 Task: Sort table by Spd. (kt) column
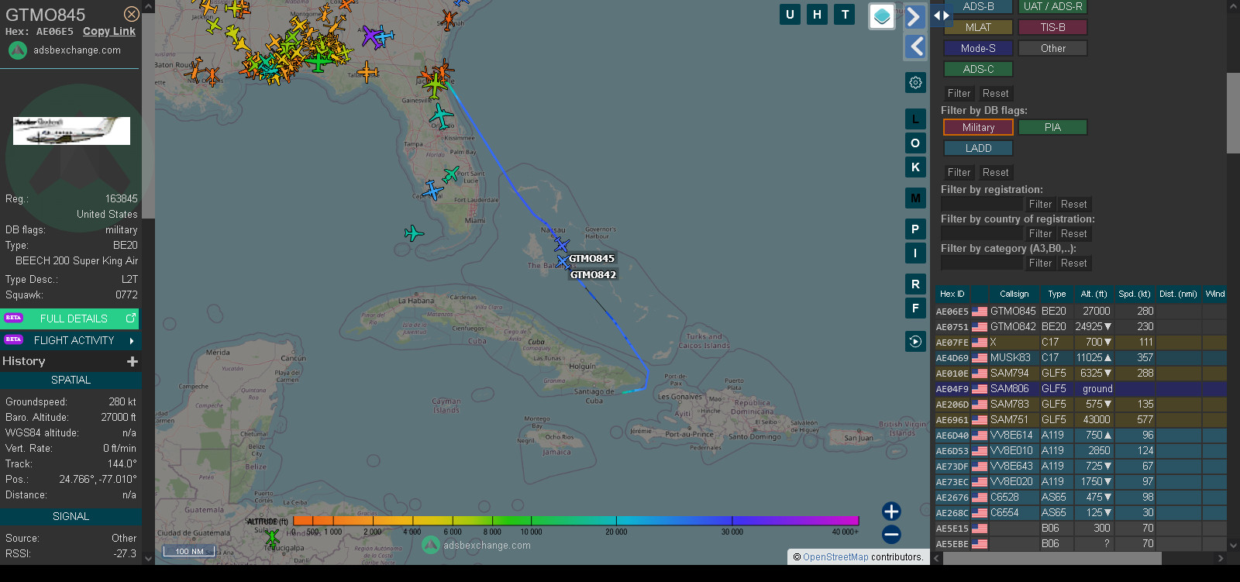pos(1135,294)
